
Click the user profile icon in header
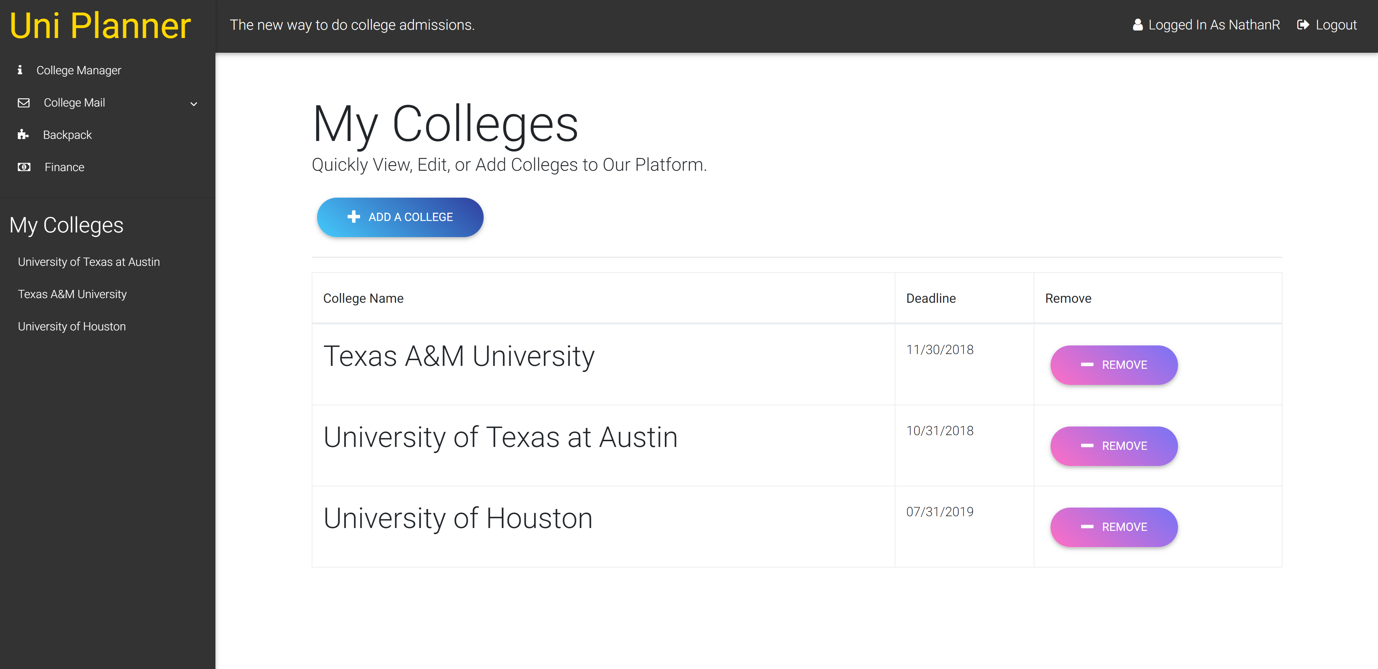point(1138,25)
